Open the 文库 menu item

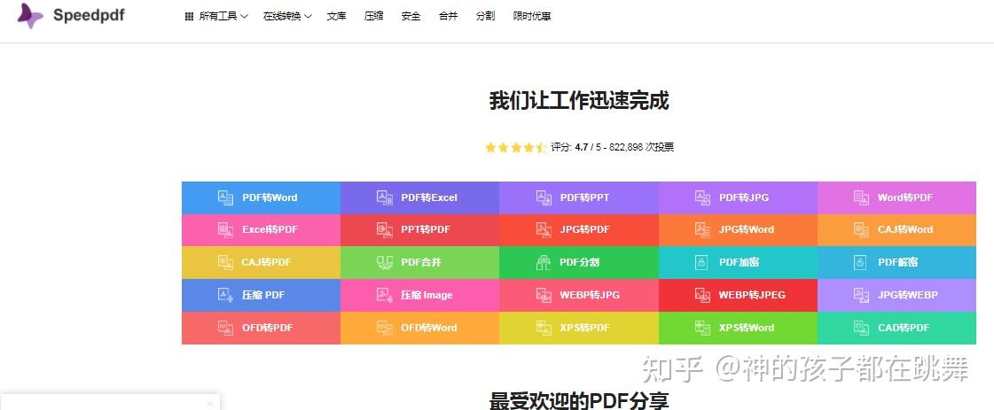click(337, 17)
